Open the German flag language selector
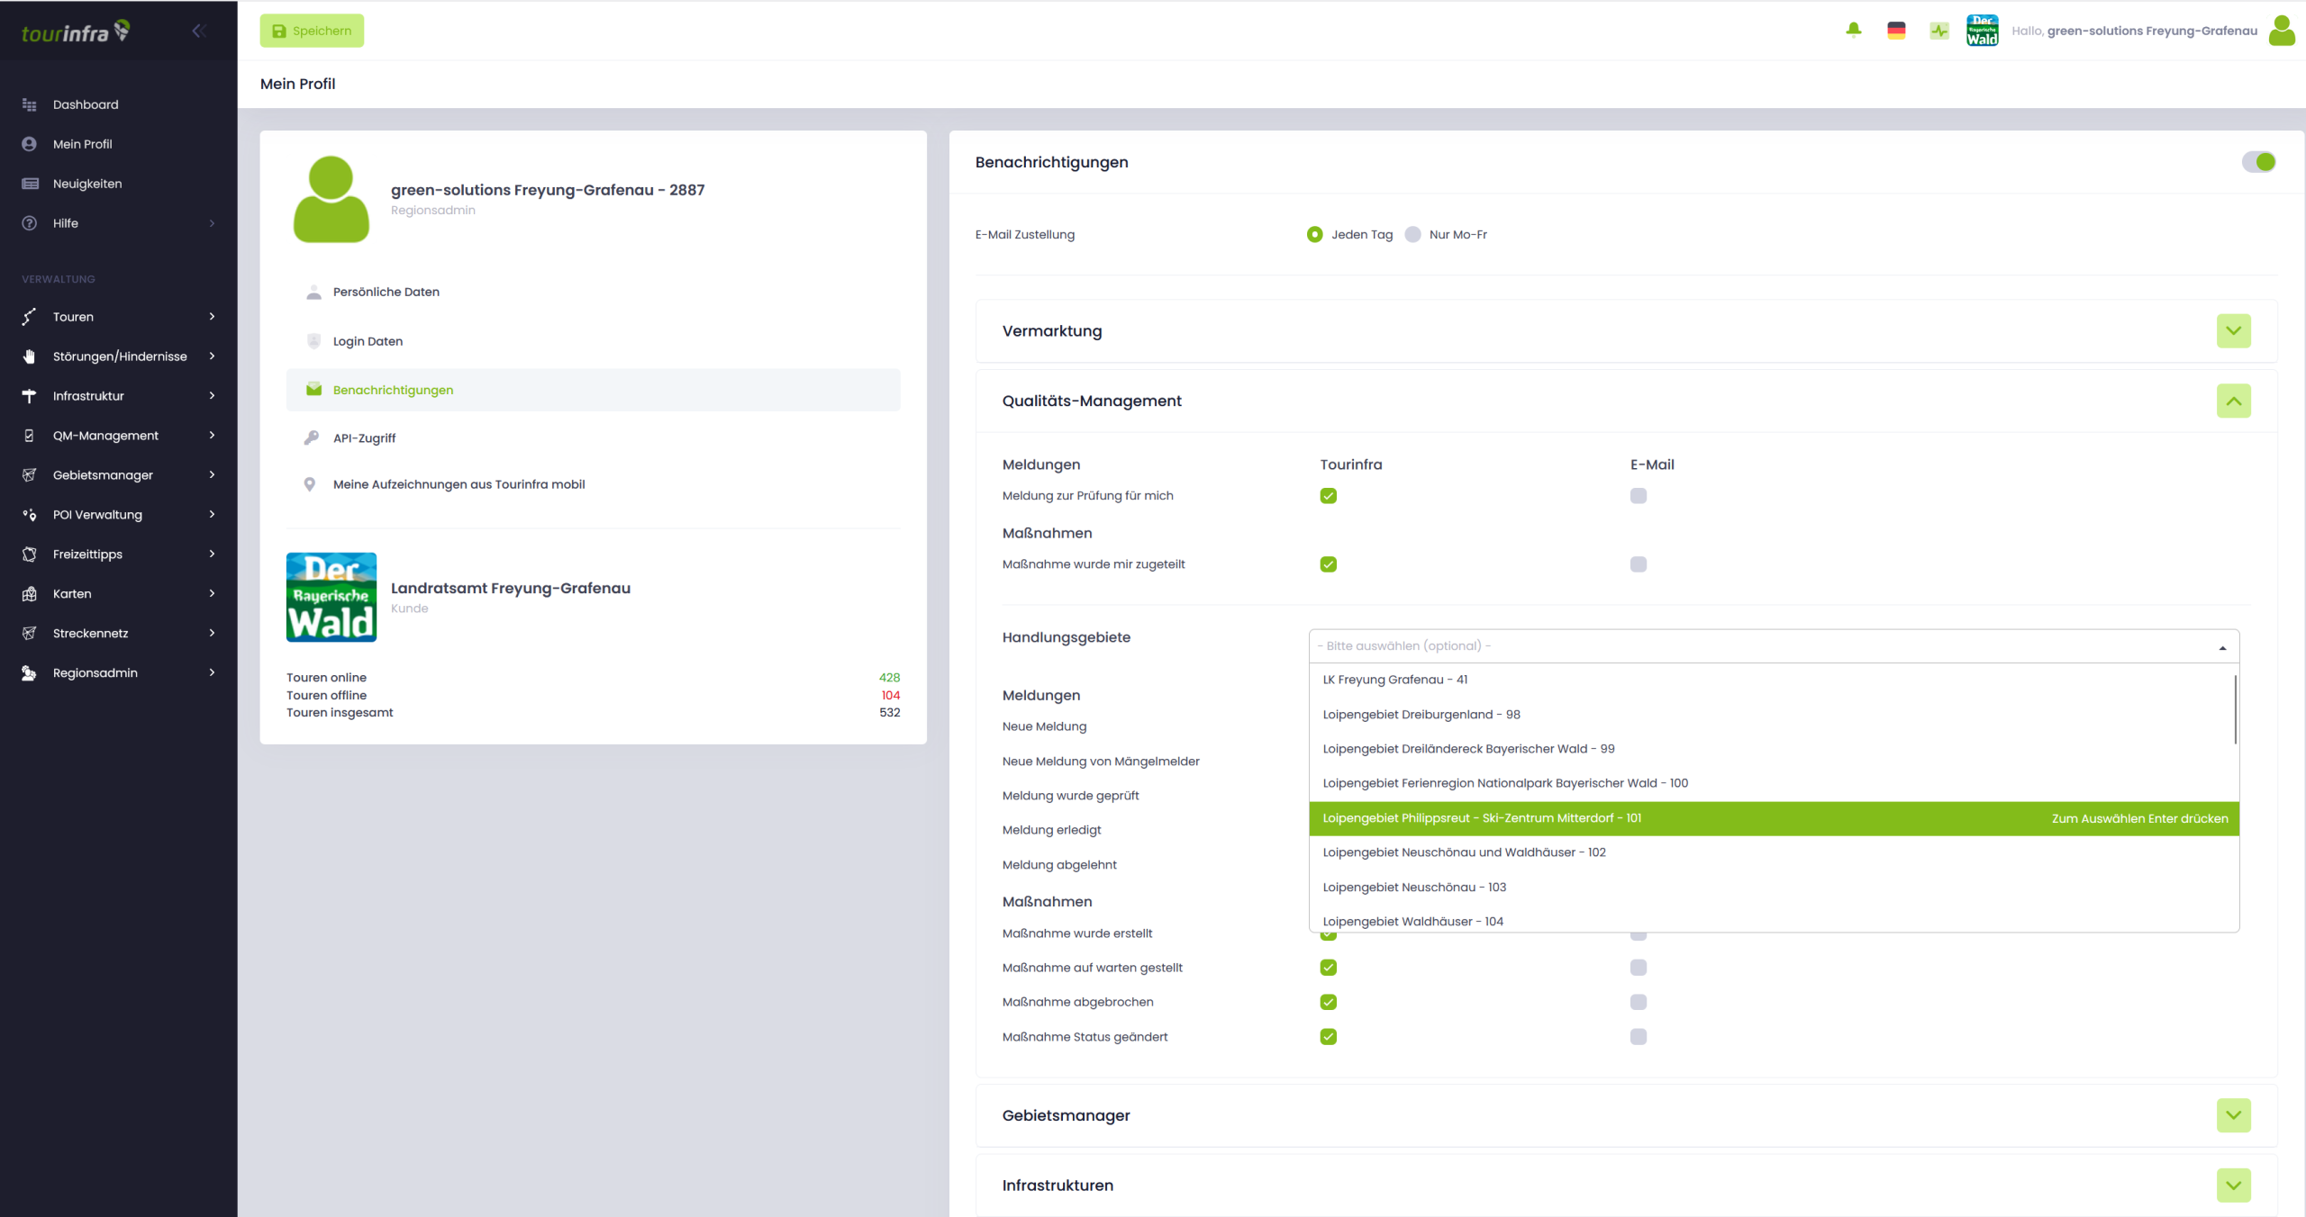This screenshot has width=2306, height=1217. pos(1896,31)
